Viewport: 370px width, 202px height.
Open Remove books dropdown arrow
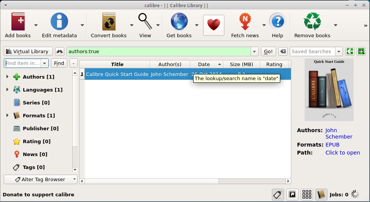click(335, 25)
